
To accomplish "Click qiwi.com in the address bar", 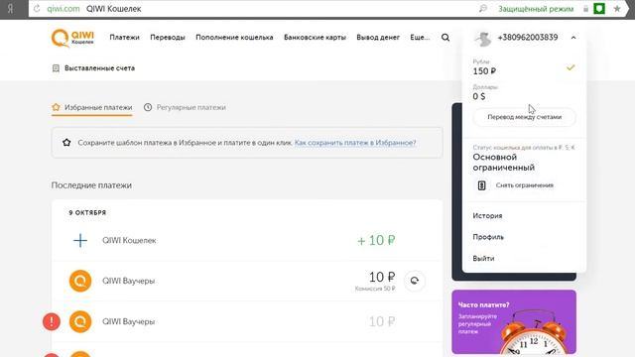I will pyautogui.click(x=63, y=9).
